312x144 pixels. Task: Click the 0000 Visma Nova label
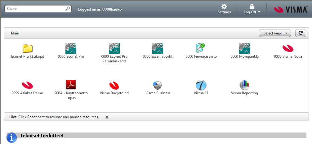coord(288,56)
